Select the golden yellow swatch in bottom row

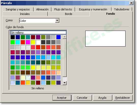click(x=28, y=83)
